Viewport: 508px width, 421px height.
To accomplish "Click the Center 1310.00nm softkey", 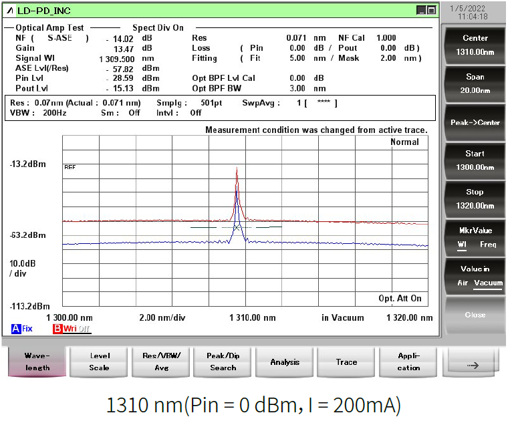I will pos(475,45).
